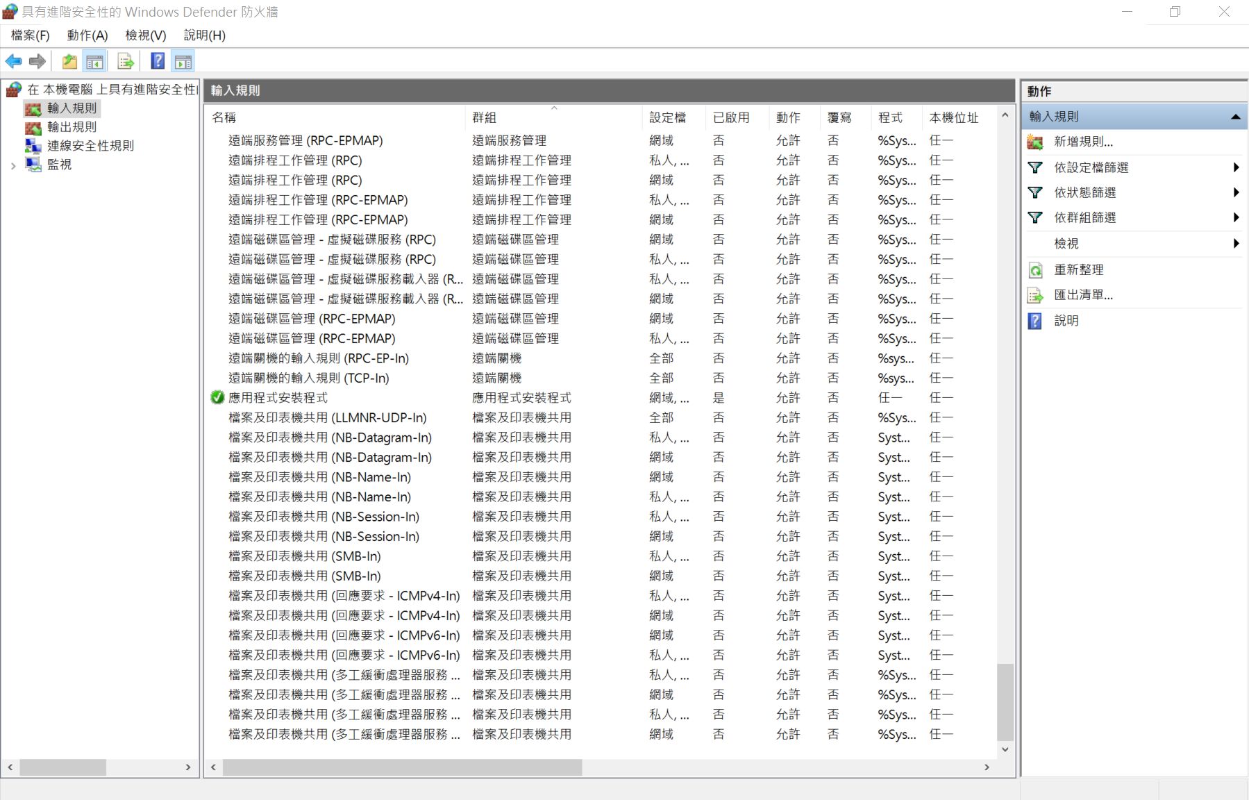The width and height of the screenshot is (1249, 800).
Task: Click 檢視 in the actions pane
Action: click(1066, 244)
